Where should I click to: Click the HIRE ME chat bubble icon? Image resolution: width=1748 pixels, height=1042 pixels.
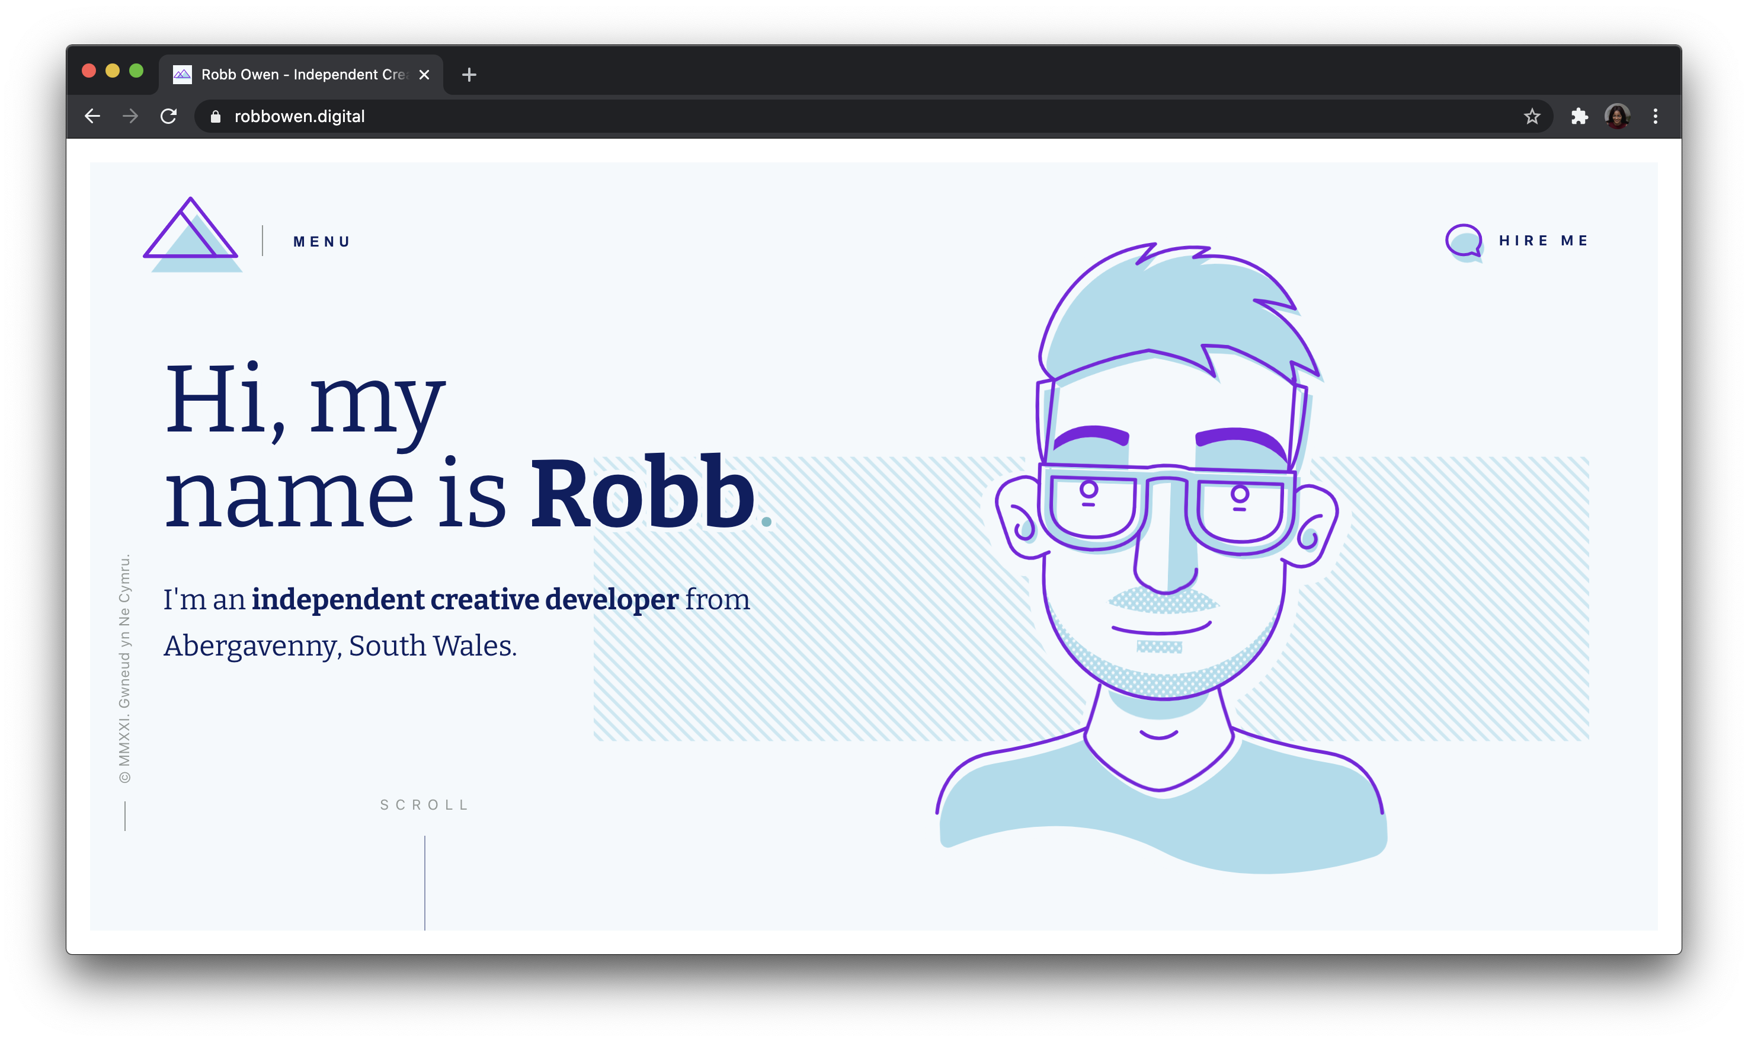[1463, 242]
